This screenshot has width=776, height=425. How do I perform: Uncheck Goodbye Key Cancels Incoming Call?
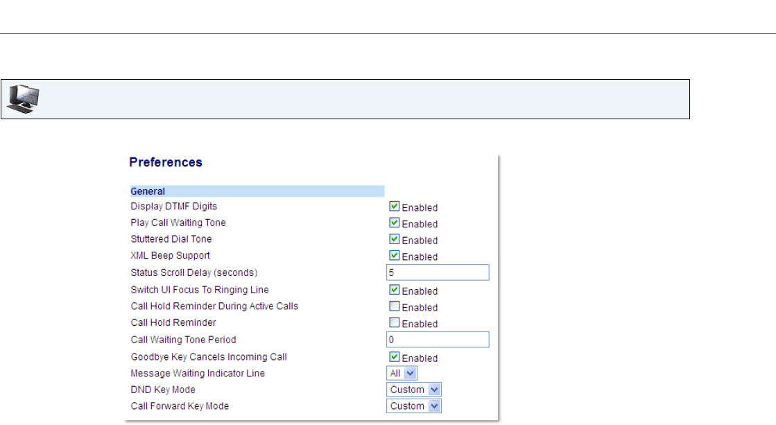click(394, 357)
